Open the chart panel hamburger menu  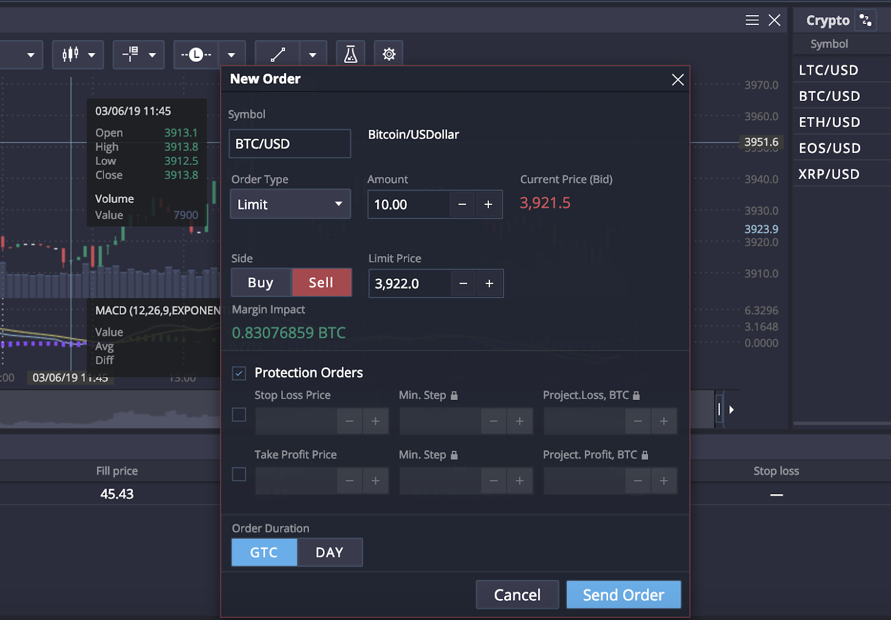752,21
